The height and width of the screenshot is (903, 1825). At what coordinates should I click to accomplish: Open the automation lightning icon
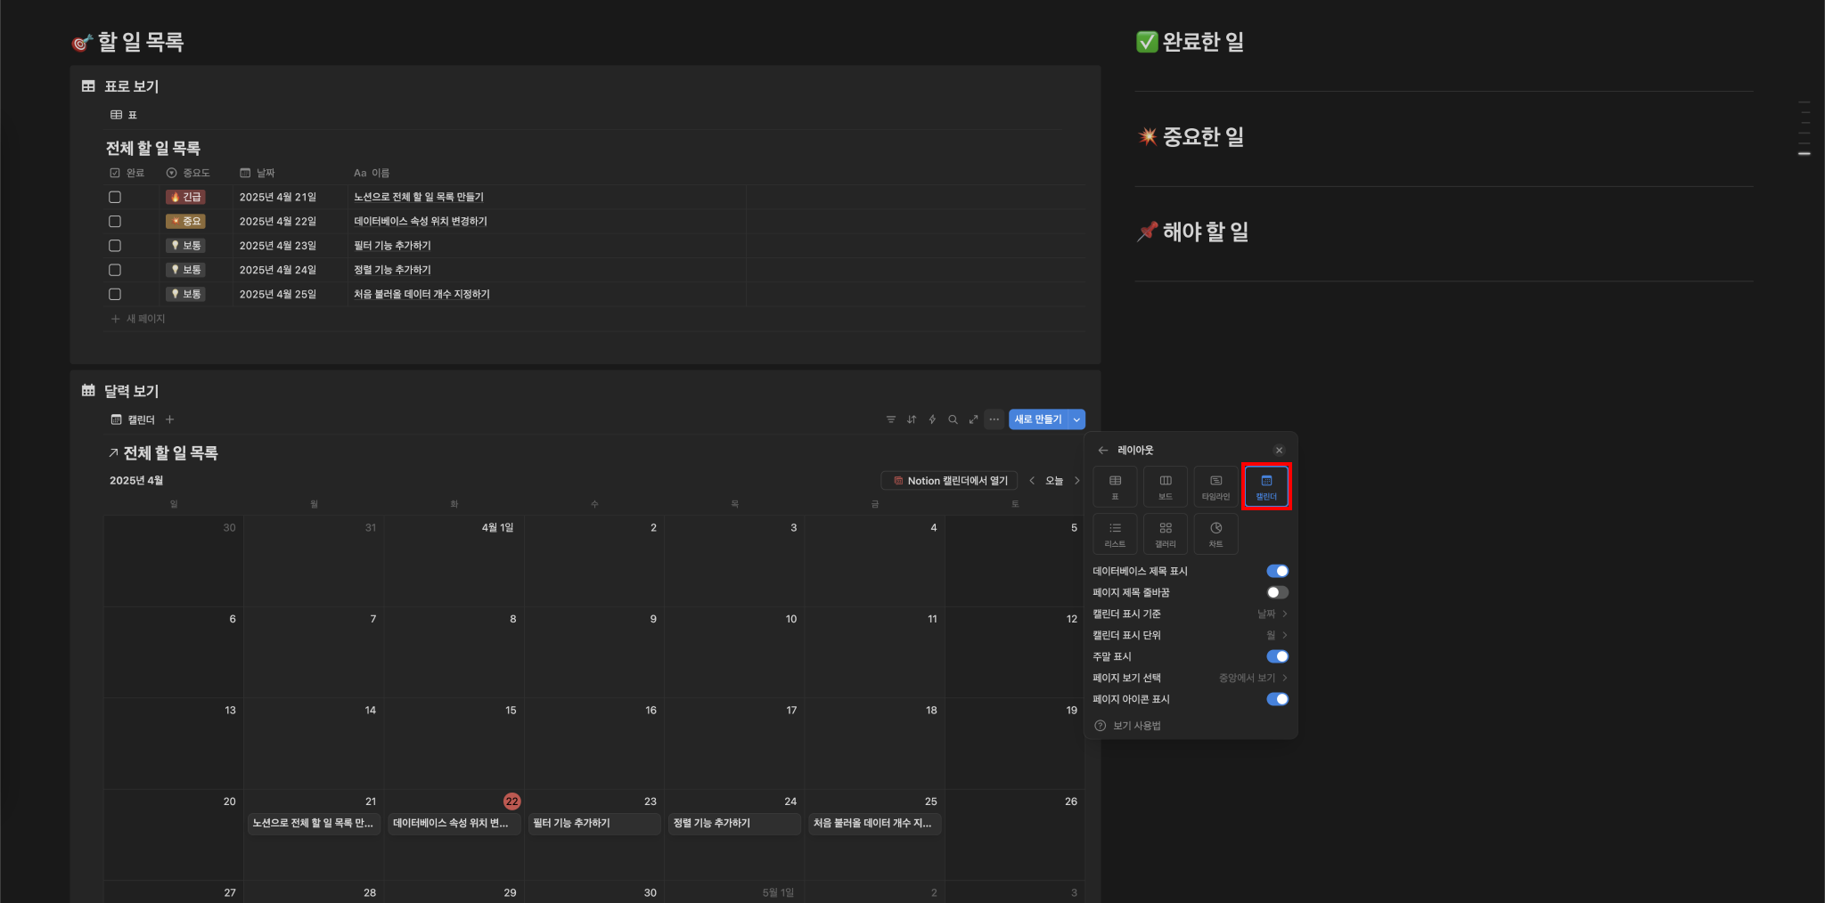[x=932, y=419]
